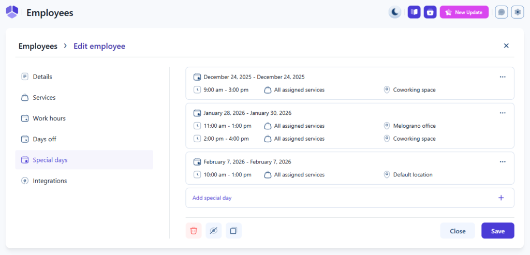Toggle dark mode with the moon icon
This screenshot has height=255, width=530.
coord(395,12)
